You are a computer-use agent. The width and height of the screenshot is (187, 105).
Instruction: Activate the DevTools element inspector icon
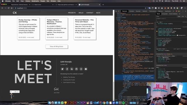[x=116, y=11]
